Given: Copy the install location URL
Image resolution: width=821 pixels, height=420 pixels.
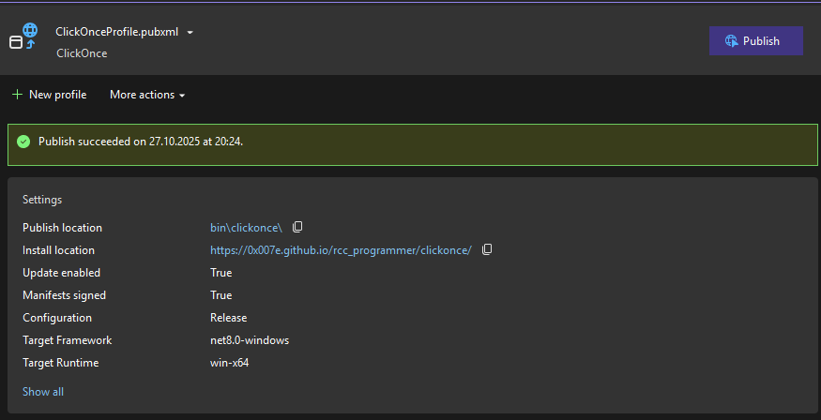Looking at the screenshot, I should [x=487, y=249].
